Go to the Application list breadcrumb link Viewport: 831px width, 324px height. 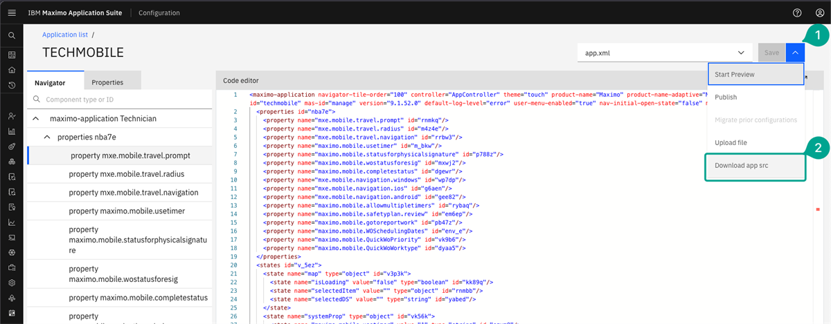pyautogui.click(x=65, y=34)
